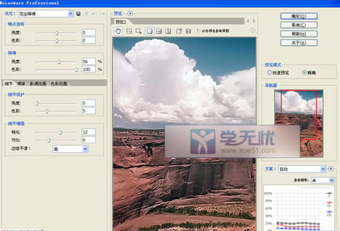This screenshot has height=231, width=340.
Task: Click the single preview view icon
Action: pyautogui.click(x=150, y=31)
